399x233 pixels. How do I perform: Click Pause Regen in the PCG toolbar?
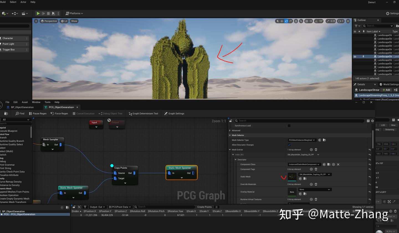[38, 113]
